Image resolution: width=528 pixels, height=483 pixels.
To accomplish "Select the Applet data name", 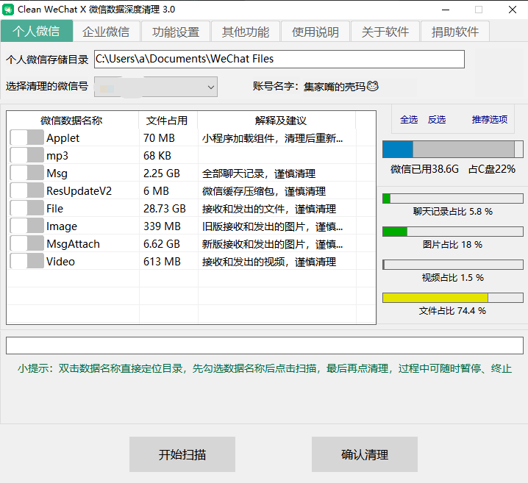I will point(63,138).
